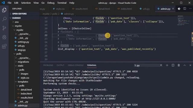Viewport: 193px width, 108px height.
Task: Split the terminal panel
Action: pyautogui.click(x=173, y=65)
